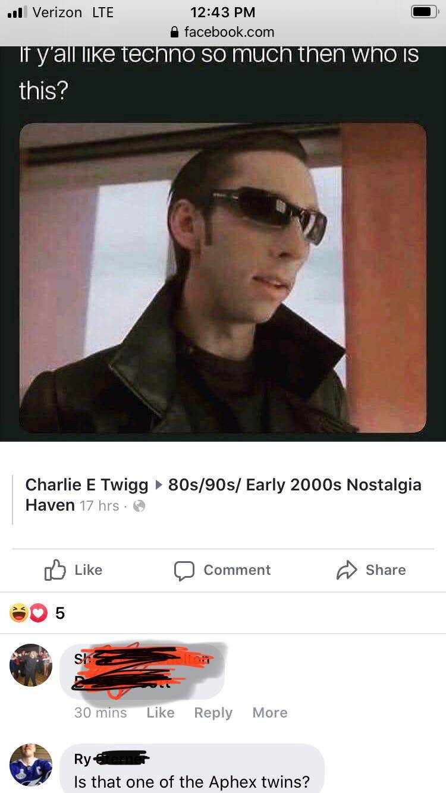Screen dimensions: 446x793
Task: Tap the first commenter's profile picture
Action: (31, 665)
